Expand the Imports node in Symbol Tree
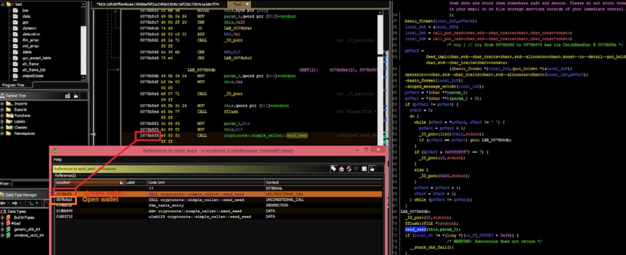626x255 pixels. pyautogui.click(x=3, y=104)
